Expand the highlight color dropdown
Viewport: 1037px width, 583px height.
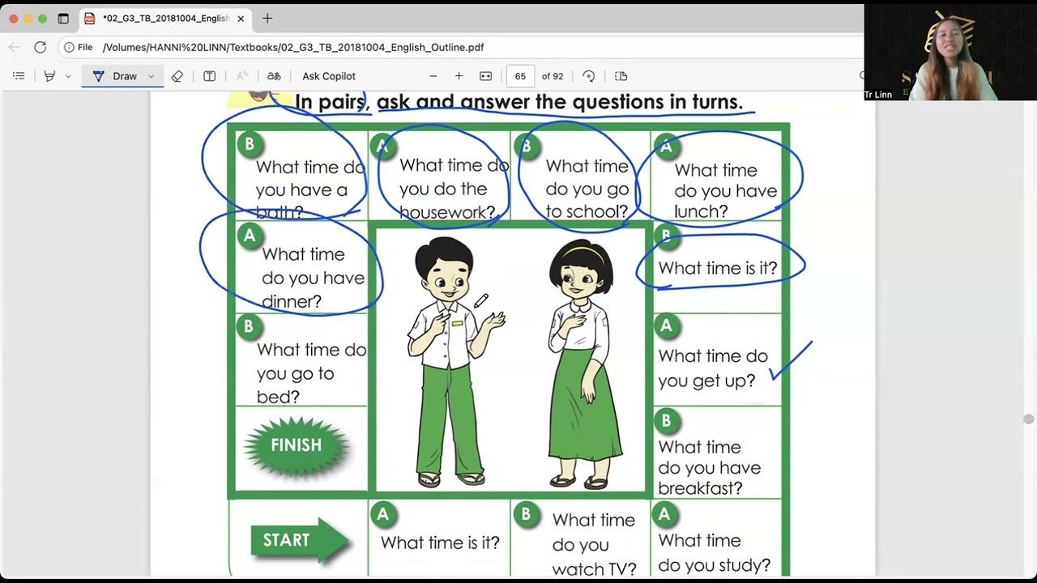68,76
